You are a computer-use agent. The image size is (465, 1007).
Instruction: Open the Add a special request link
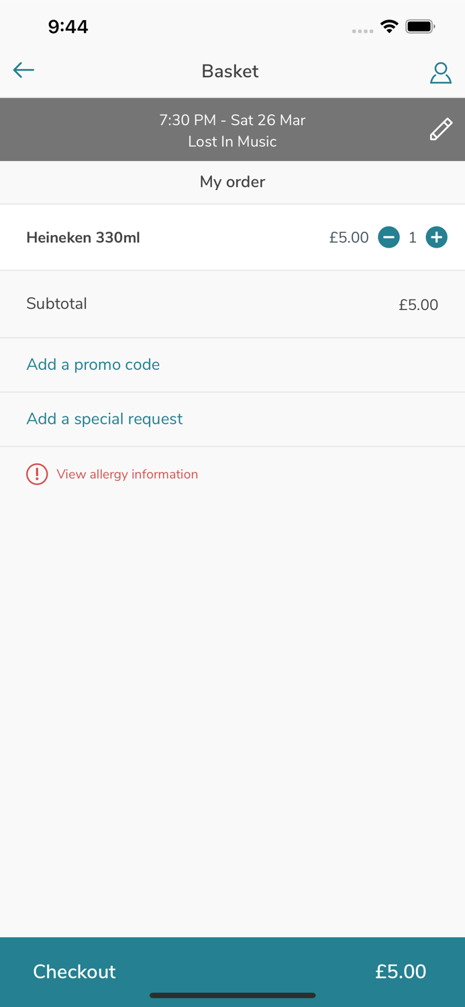[x=105, y=419]
